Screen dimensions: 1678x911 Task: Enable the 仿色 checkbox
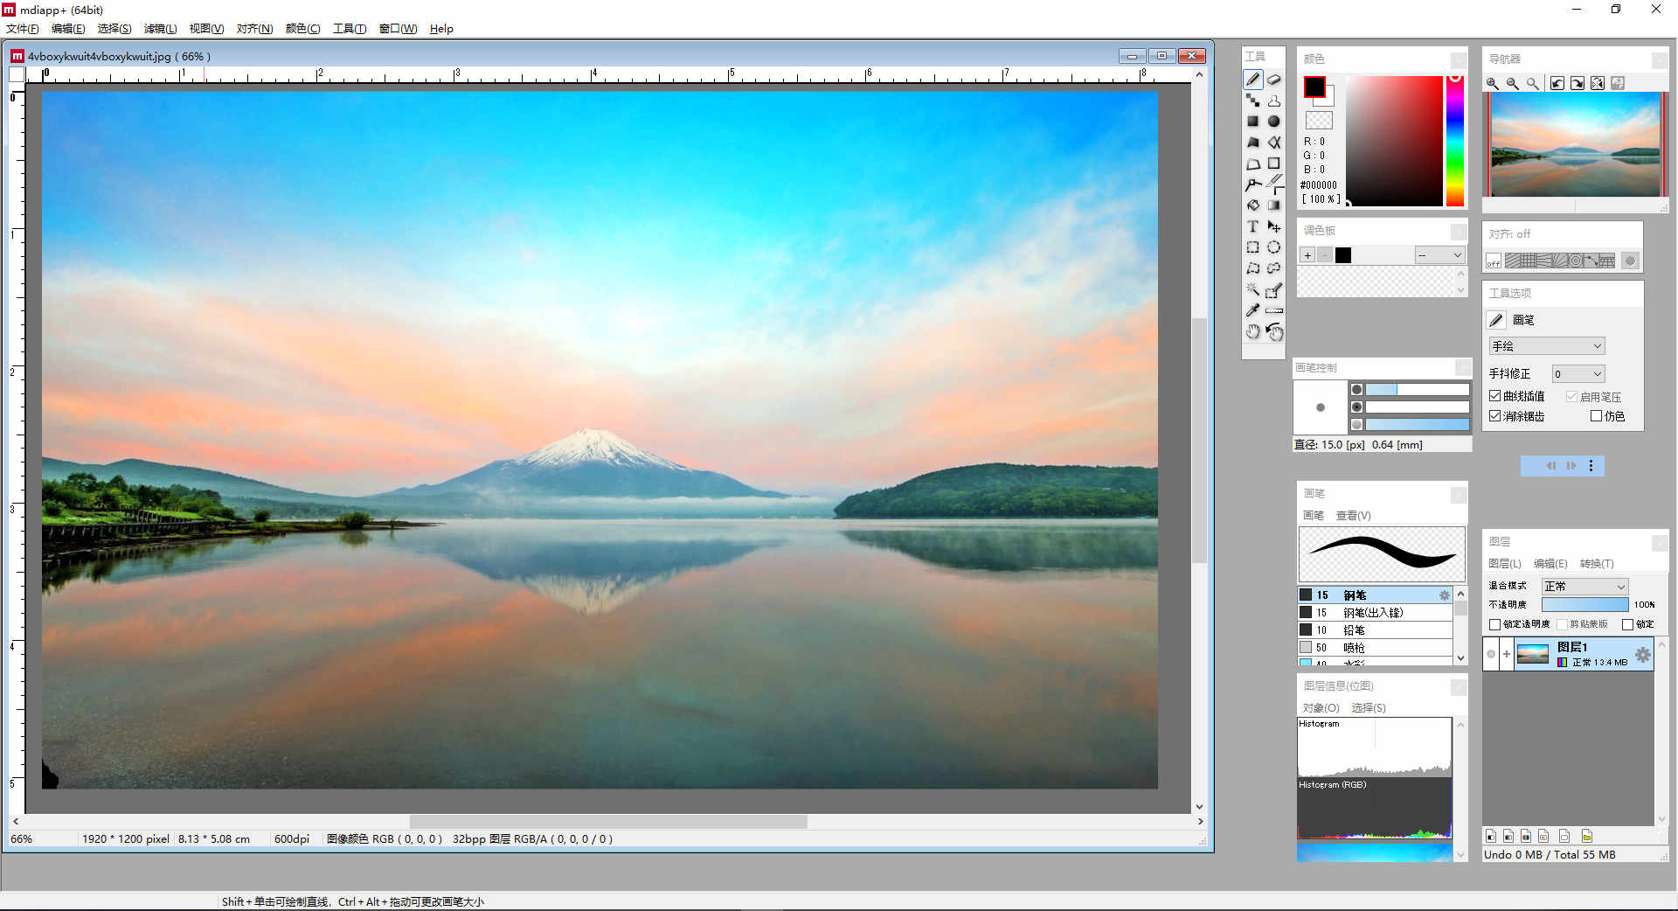1596,416
